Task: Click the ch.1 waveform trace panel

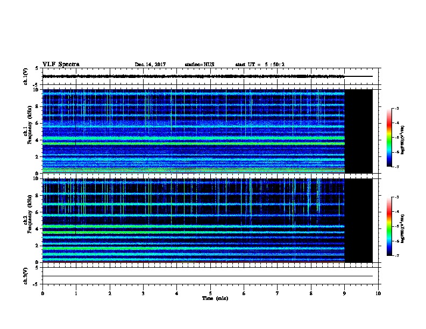Action: 210,76
